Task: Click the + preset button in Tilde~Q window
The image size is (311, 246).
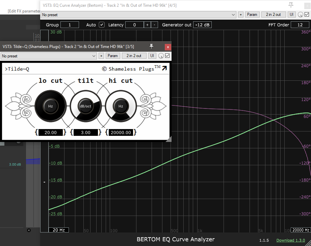Action: point(101,56)
